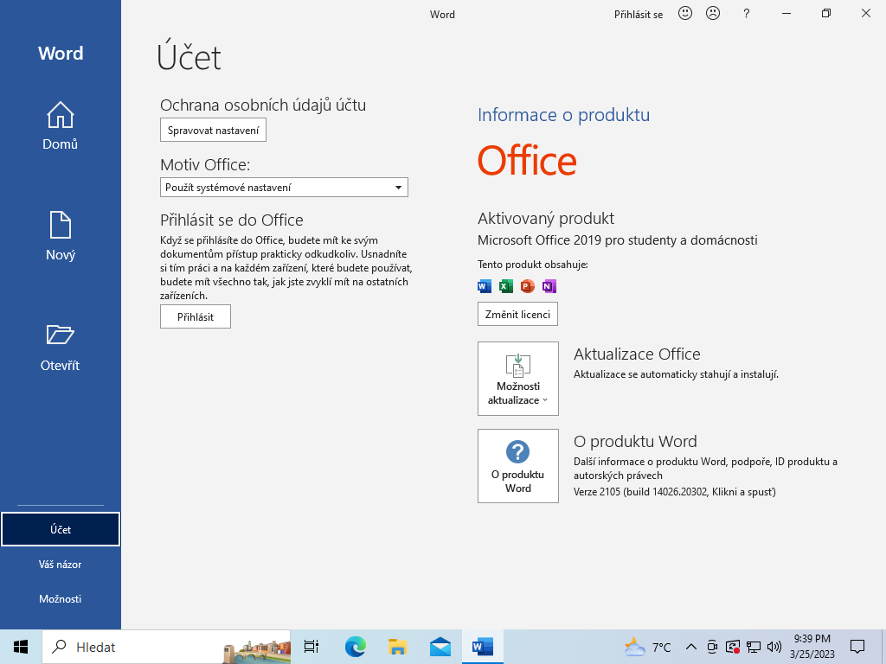Click the Přihlásit button
The width and height of the screenshot is (886, 664).
click(x=196, y=316)
